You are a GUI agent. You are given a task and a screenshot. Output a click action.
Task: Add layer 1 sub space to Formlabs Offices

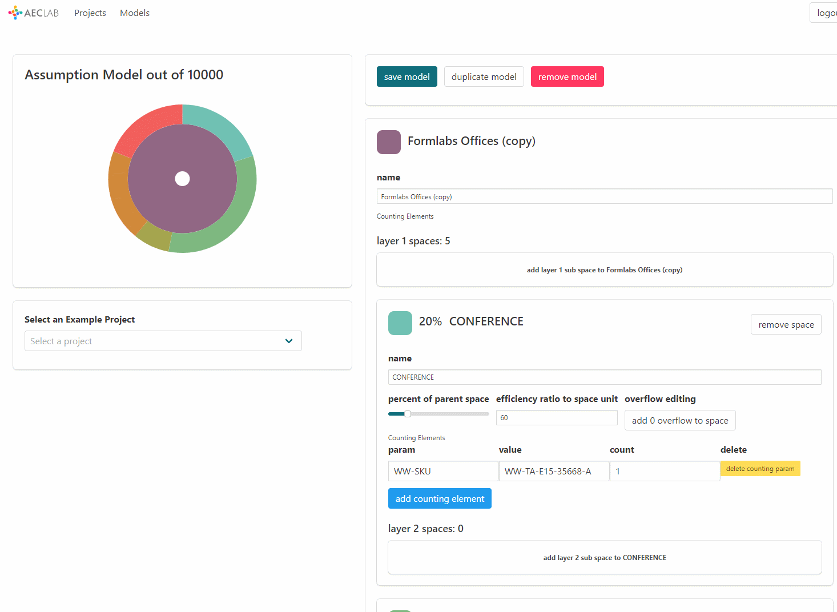[605, 269]
